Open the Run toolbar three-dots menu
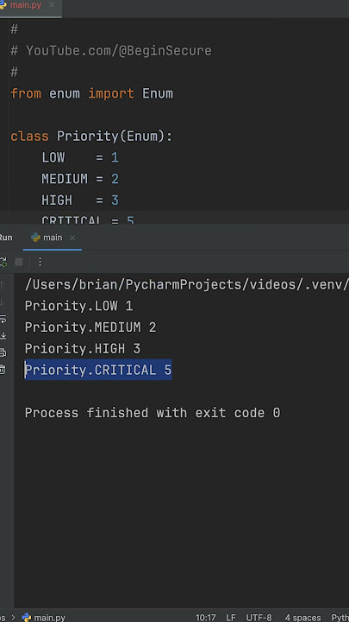 (40, 262)
